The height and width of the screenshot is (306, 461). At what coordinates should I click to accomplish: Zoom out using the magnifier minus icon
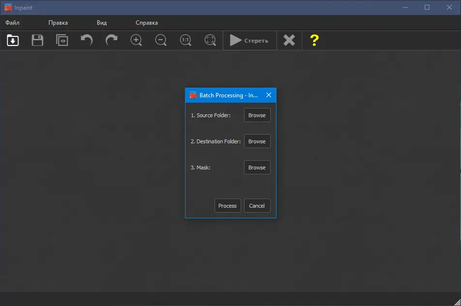coord(161,40)
